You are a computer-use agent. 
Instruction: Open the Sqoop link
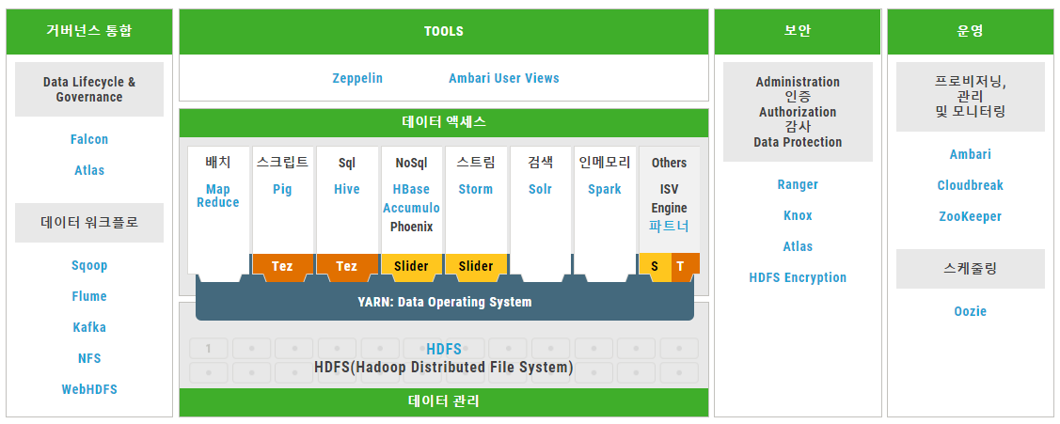point(89,265)
